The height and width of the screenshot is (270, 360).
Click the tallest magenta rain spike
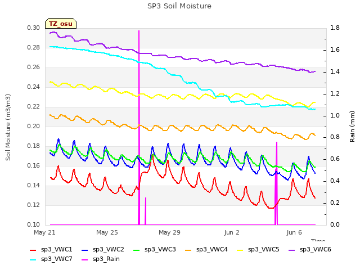pyautogui.click(x=139, y=128)
